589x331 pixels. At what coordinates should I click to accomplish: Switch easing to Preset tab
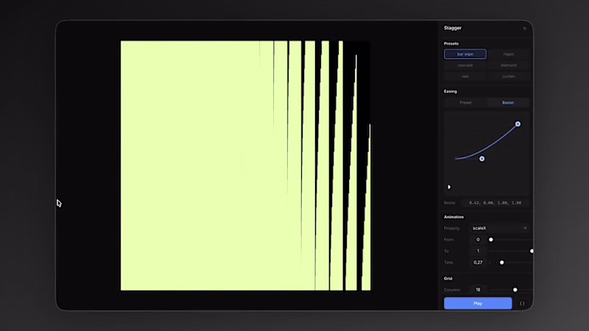coord(465,102)
